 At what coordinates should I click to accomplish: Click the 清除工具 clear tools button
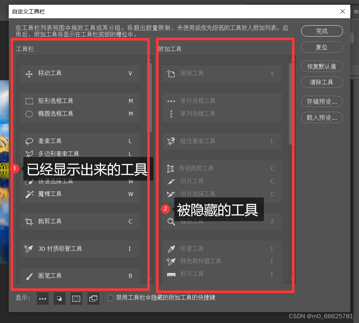tap(322, 82)
